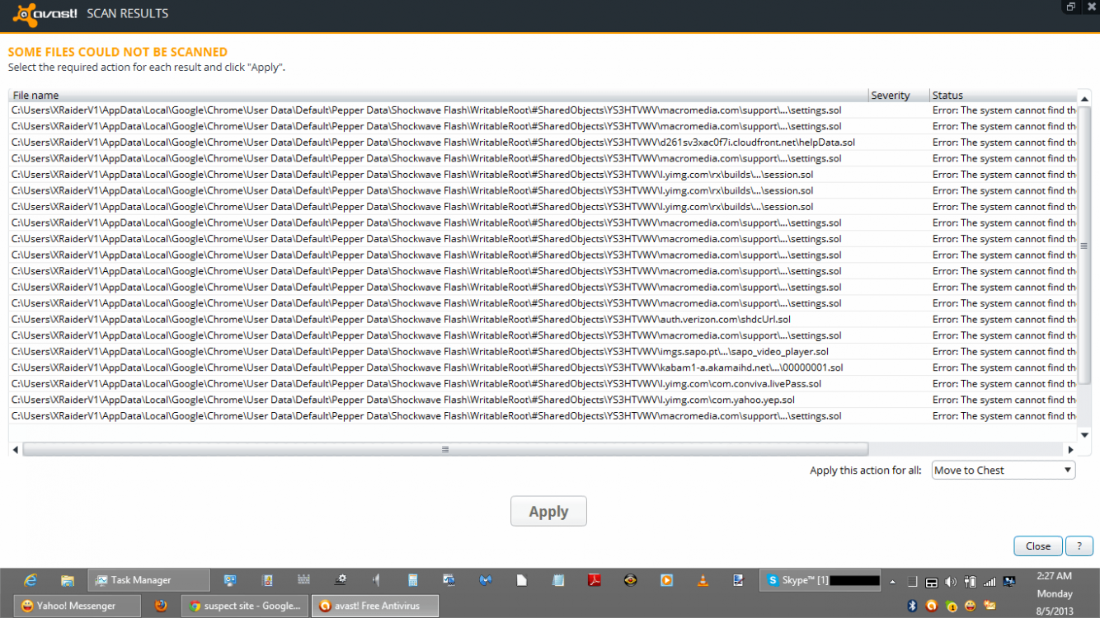The width and height of the screenshot is (1100, 618).
Task: Launch the red Adobe Reader taskbar icon
Action: pyautogui.click(x=595, y=580)
